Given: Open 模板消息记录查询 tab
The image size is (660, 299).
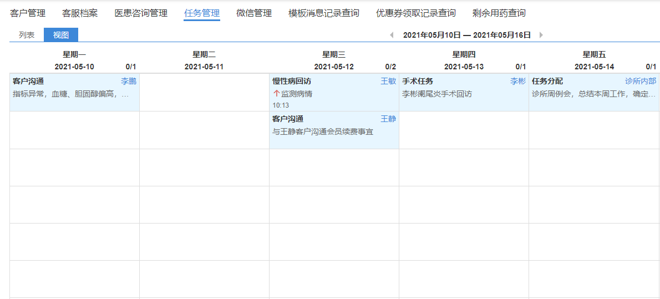Looking at the screenshot, I should click(324, 13).
